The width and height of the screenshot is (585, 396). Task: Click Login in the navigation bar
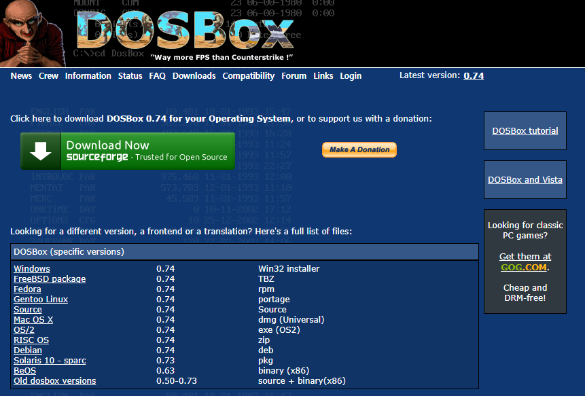tap(351, 76)
